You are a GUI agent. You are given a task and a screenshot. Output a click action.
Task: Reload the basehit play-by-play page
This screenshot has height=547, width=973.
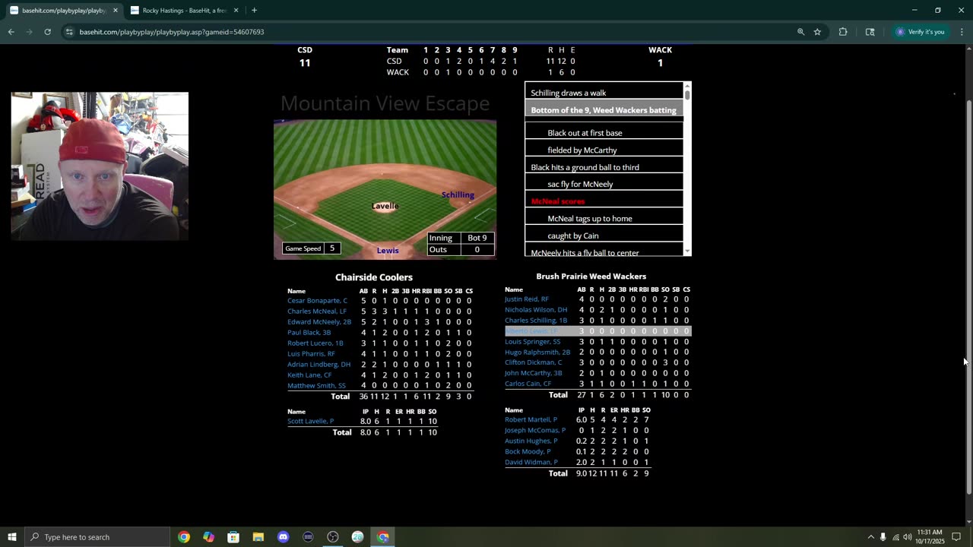coord(47,32)
